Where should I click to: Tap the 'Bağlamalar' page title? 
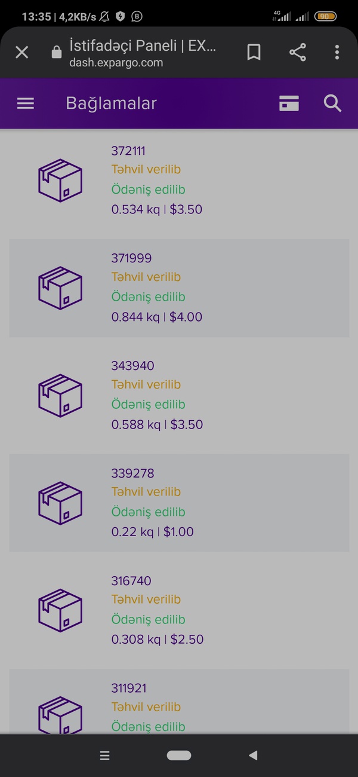(x=111, y=103)
